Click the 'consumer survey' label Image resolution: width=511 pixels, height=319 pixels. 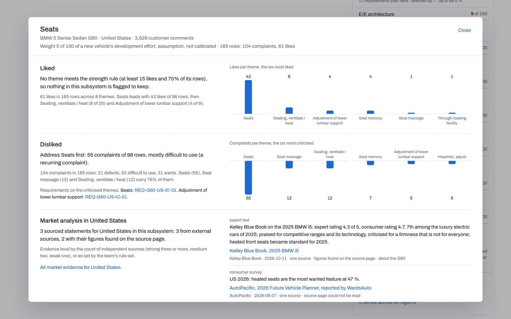pos(246,272)
